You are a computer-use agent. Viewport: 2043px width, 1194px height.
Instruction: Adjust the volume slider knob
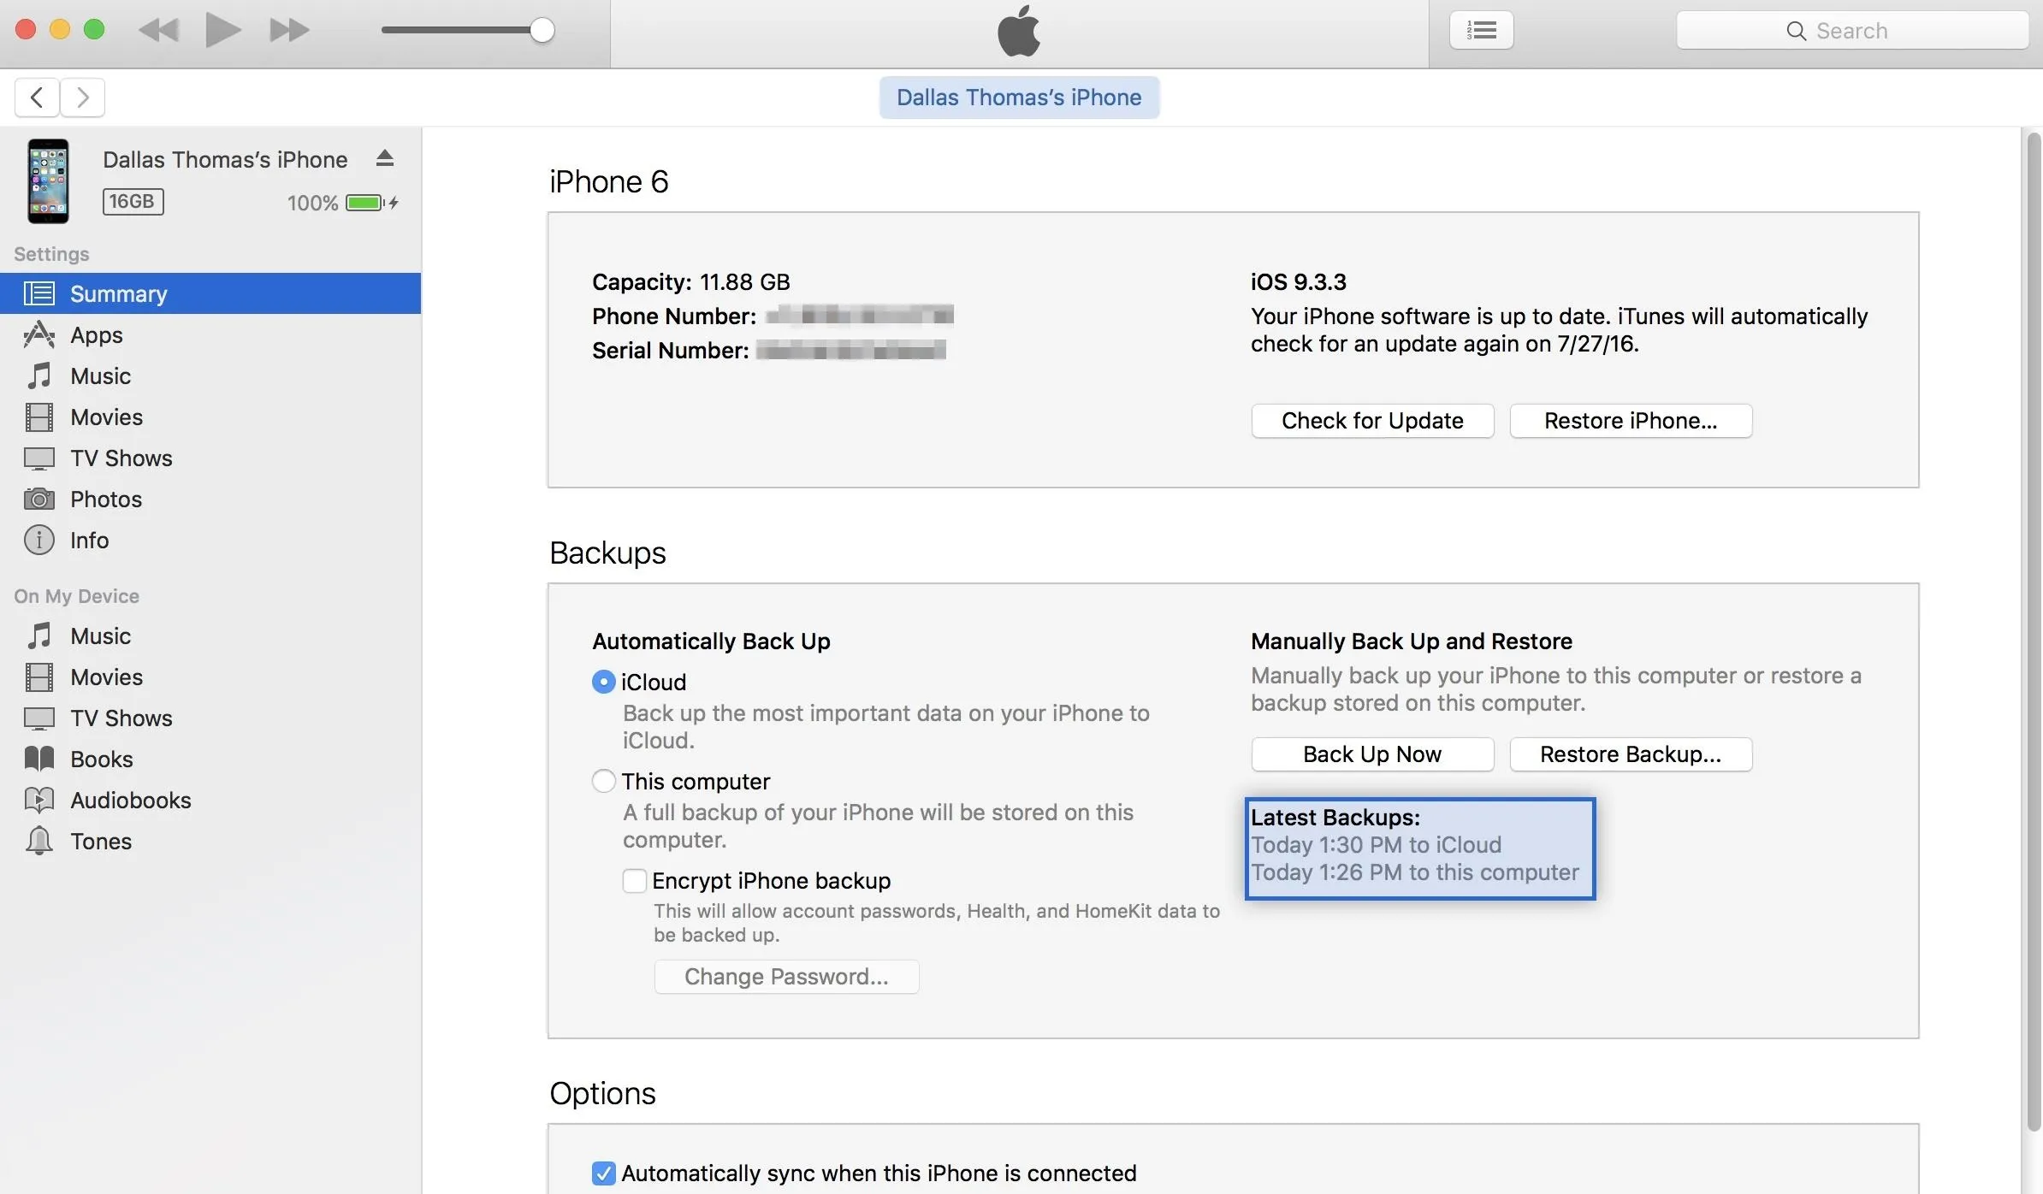(542, 30)
